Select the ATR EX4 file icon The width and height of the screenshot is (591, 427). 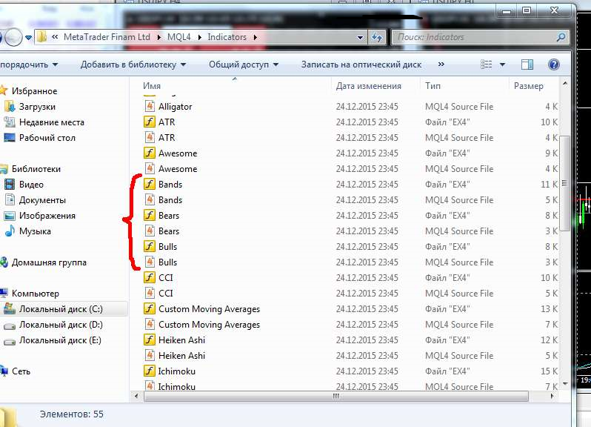point(150,122)
